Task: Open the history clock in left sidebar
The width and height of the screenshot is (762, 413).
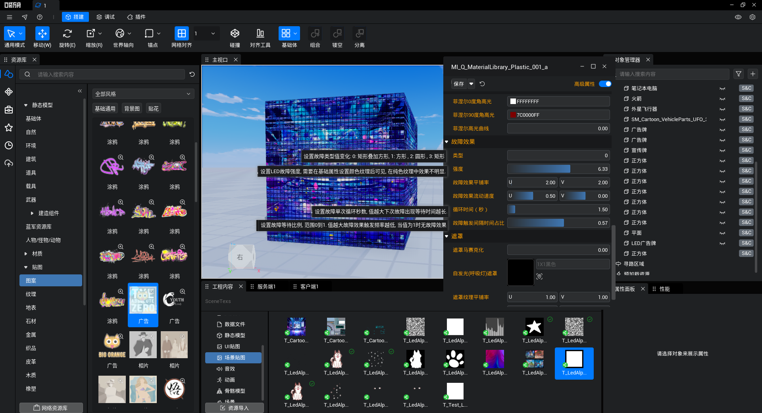Action: pyautogui.click(x=9, y=145)
